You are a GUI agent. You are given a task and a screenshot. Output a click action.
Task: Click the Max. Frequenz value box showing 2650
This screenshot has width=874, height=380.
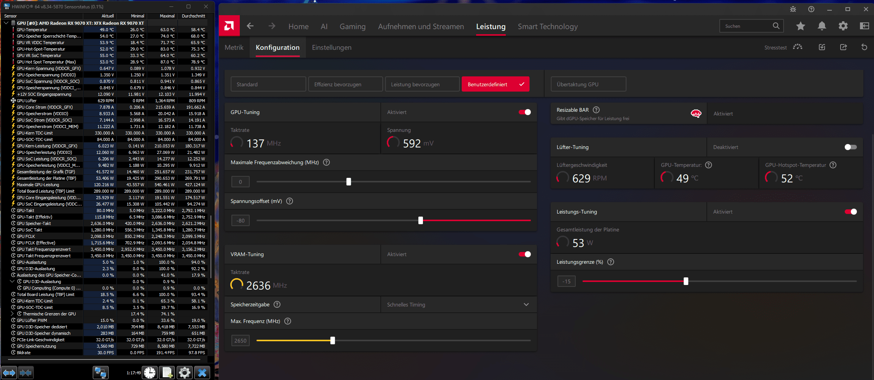(241, 340)
